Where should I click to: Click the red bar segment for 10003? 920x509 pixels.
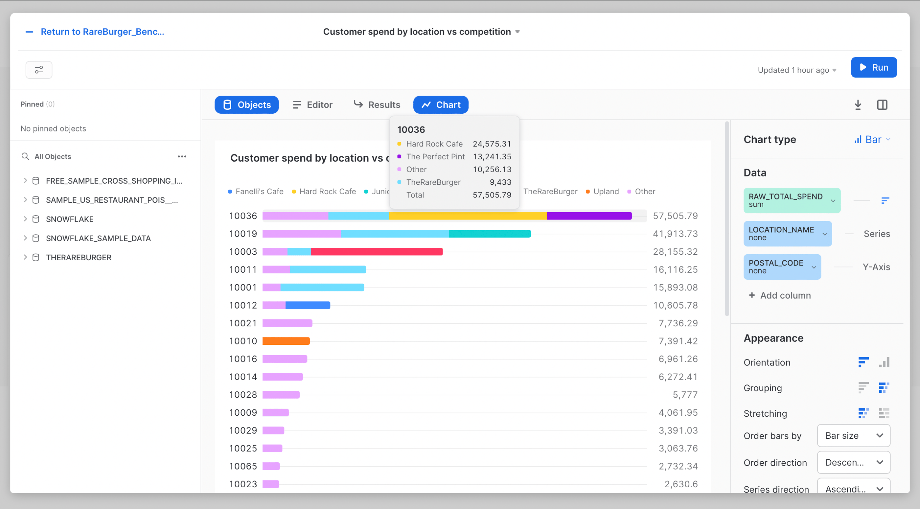click(377, 251)
